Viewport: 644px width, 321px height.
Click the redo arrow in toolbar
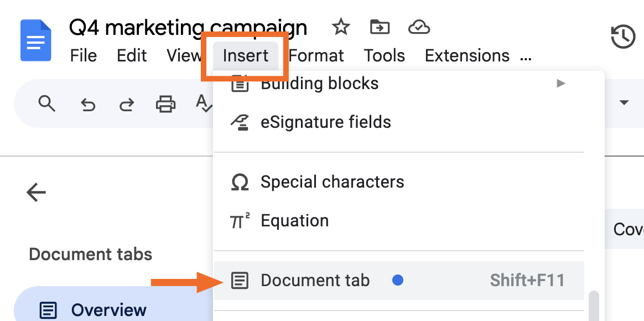tap(126, 105)
